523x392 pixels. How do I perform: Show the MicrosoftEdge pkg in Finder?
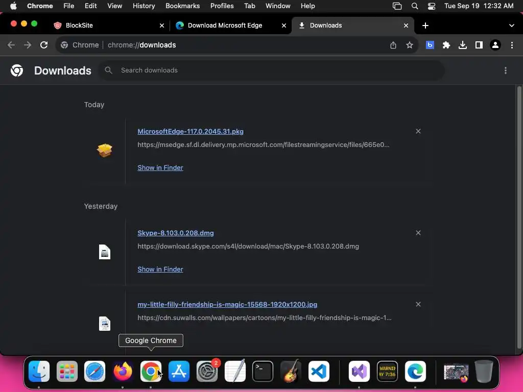tap(160, 167)
